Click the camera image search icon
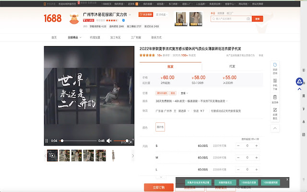The width and height of the screenshot is (307, 192). 248,19
